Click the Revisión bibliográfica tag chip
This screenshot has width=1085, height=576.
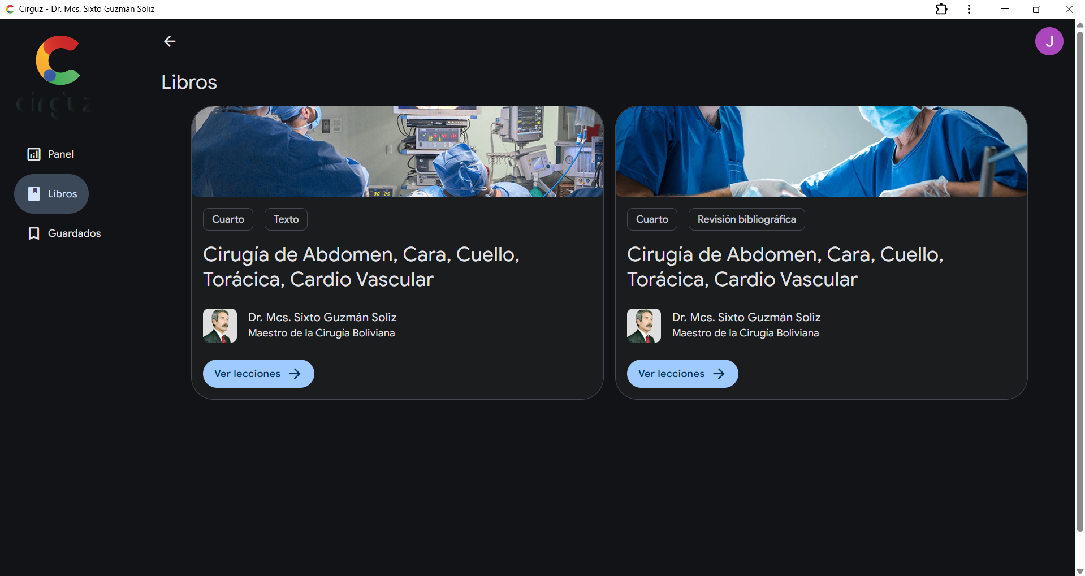click(746, 219)
